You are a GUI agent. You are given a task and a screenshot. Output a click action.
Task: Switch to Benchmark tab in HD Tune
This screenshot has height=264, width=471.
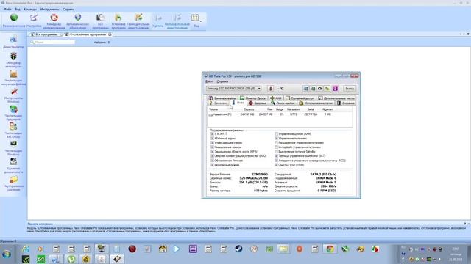pyautogui.click(x=219, y=103)
